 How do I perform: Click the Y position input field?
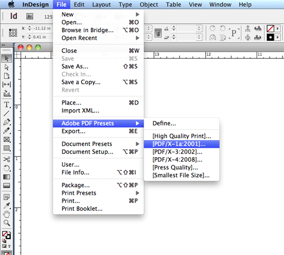(x=42, y=37)
